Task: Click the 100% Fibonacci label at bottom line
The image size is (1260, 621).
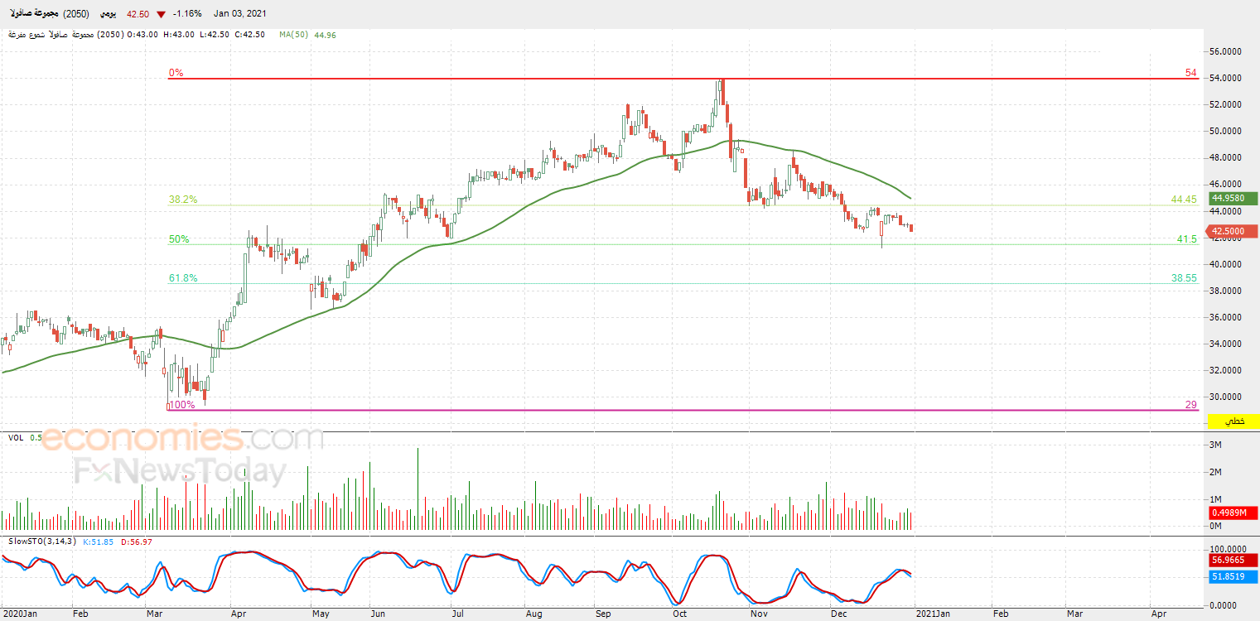Action: [x=181, y=405]
